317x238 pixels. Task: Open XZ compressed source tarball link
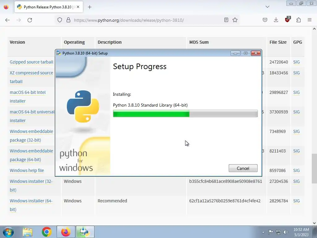(x=31, y=77)
